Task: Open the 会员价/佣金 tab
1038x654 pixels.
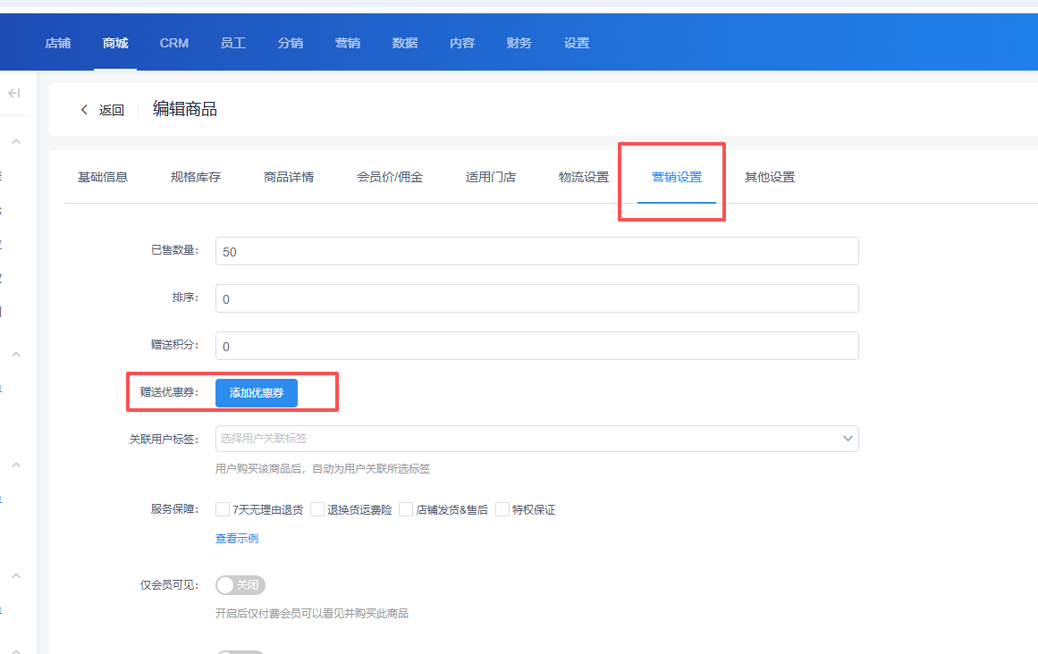Action: (x=390, y=177)
